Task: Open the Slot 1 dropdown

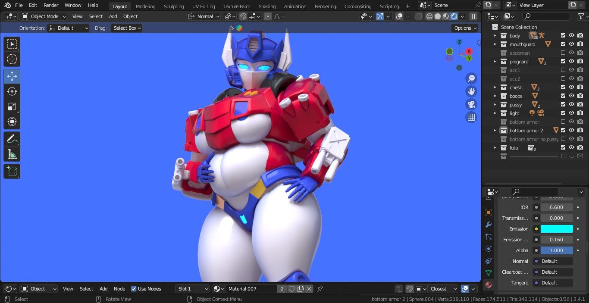Action: tap(192, 289)
